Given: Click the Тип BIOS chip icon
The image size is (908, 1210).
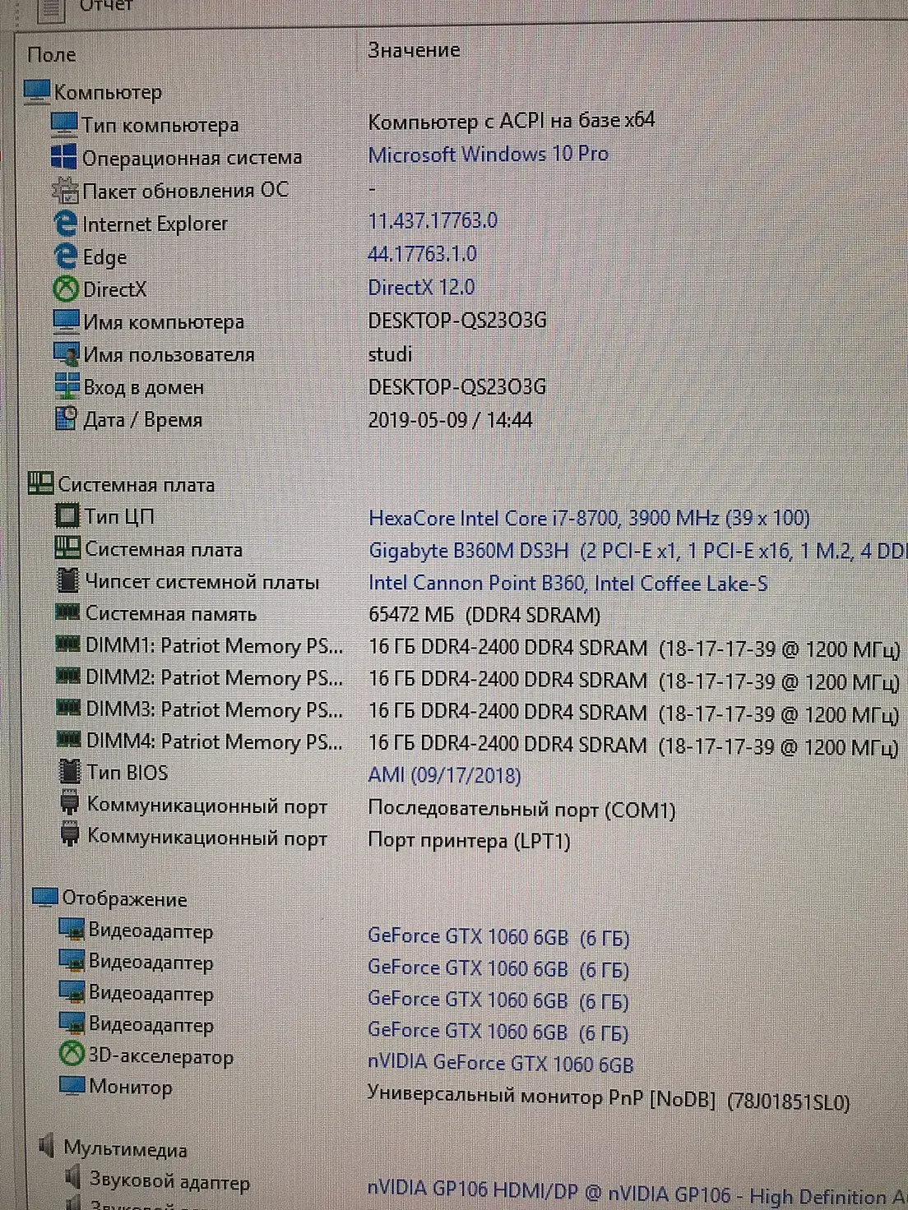Looking at the screenshot, I should point(71,772).
